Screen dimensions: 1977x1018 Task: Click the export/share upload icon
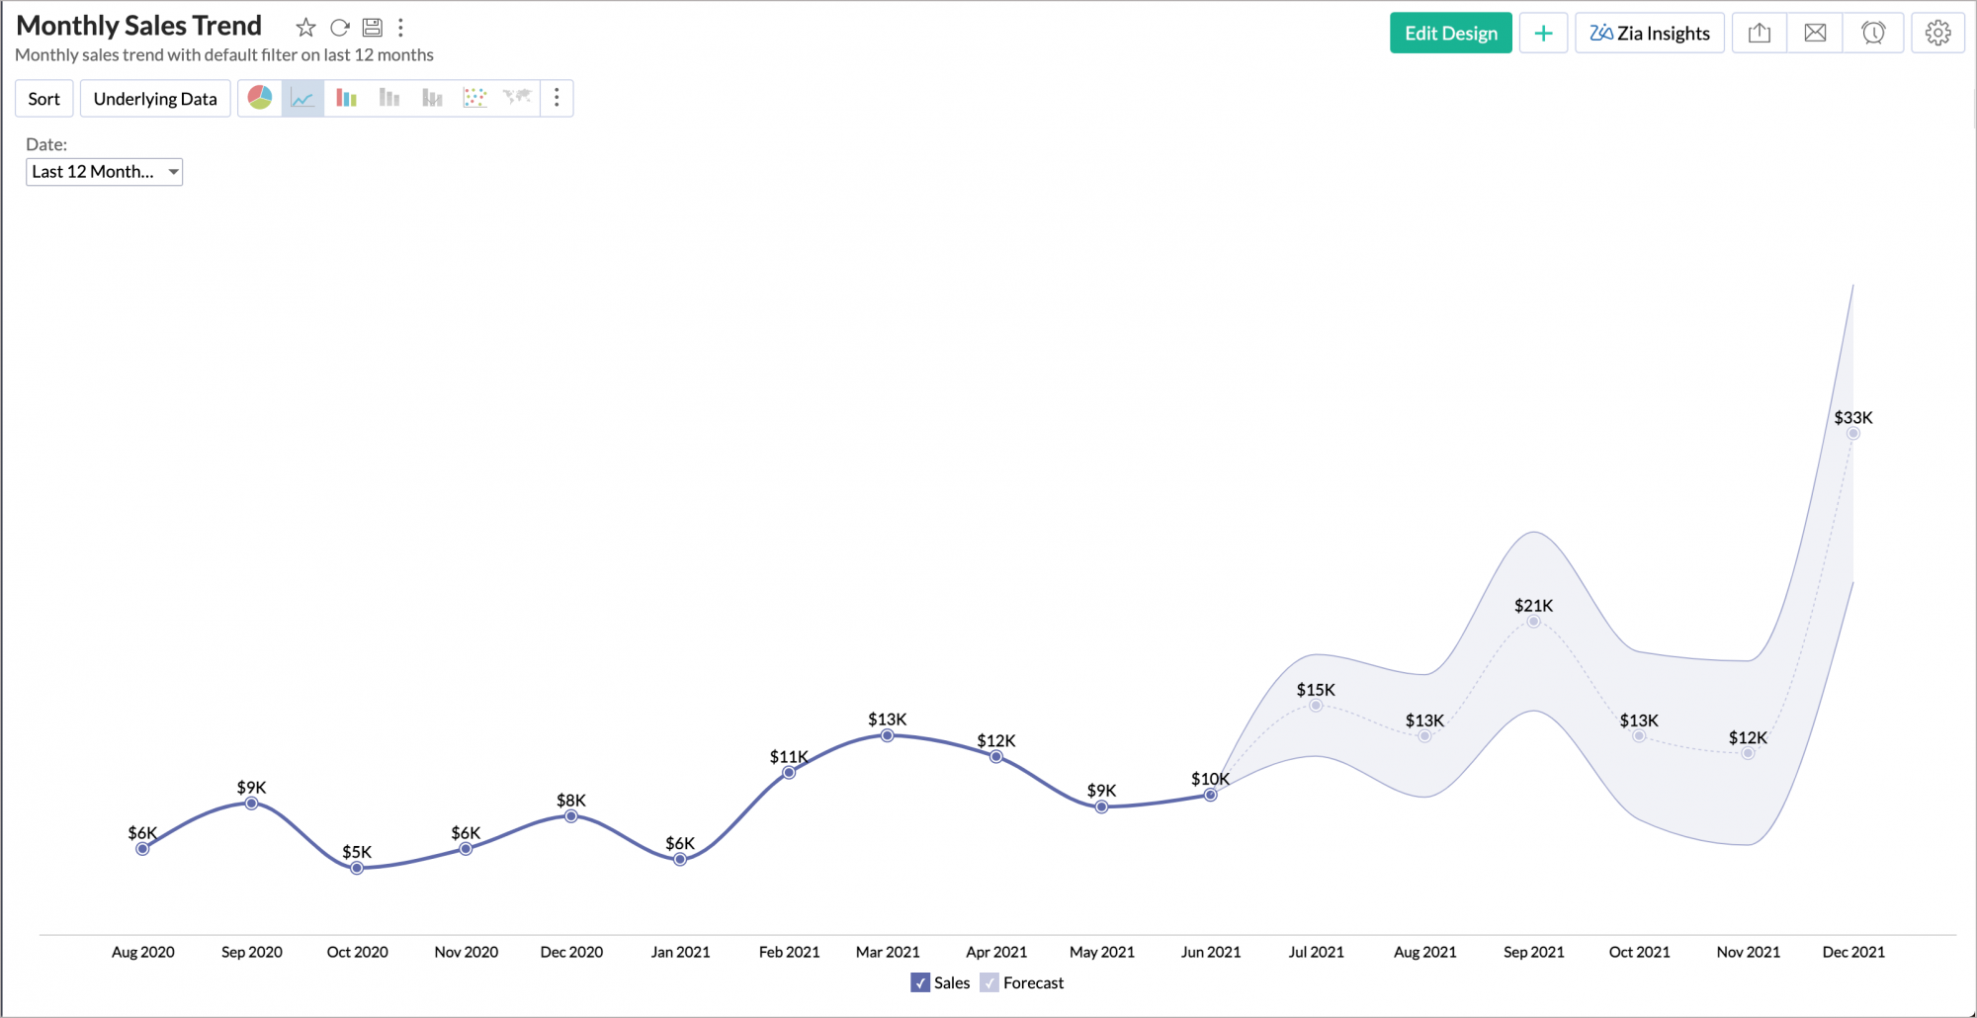coord(1760,34)
